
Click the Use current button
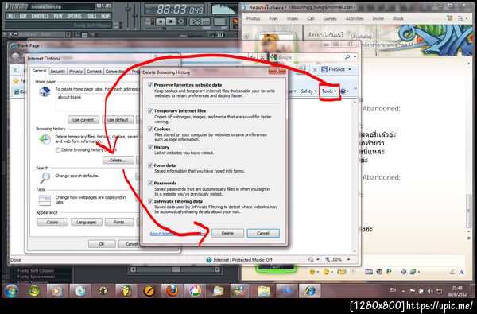(x=83, y=120)
